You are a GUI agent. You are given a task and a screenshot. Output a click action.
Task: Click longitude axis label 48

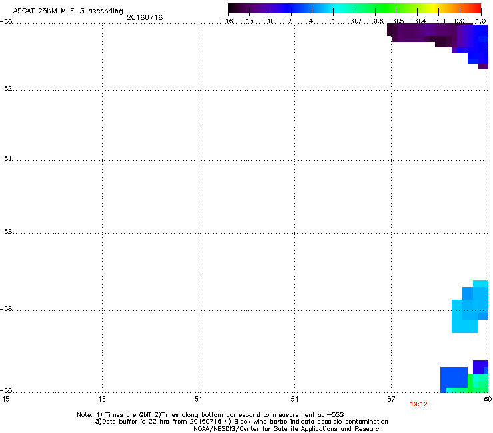pos(102,399)
